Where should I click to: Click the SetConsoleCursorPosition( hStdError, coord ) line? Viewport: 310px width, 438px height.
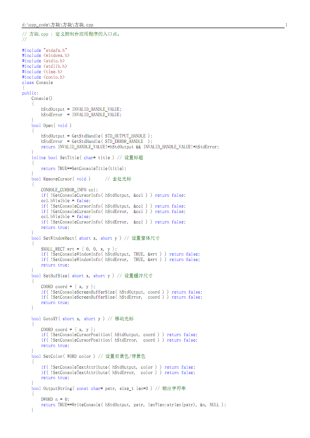pyautogui.click(x=119, y=340)
